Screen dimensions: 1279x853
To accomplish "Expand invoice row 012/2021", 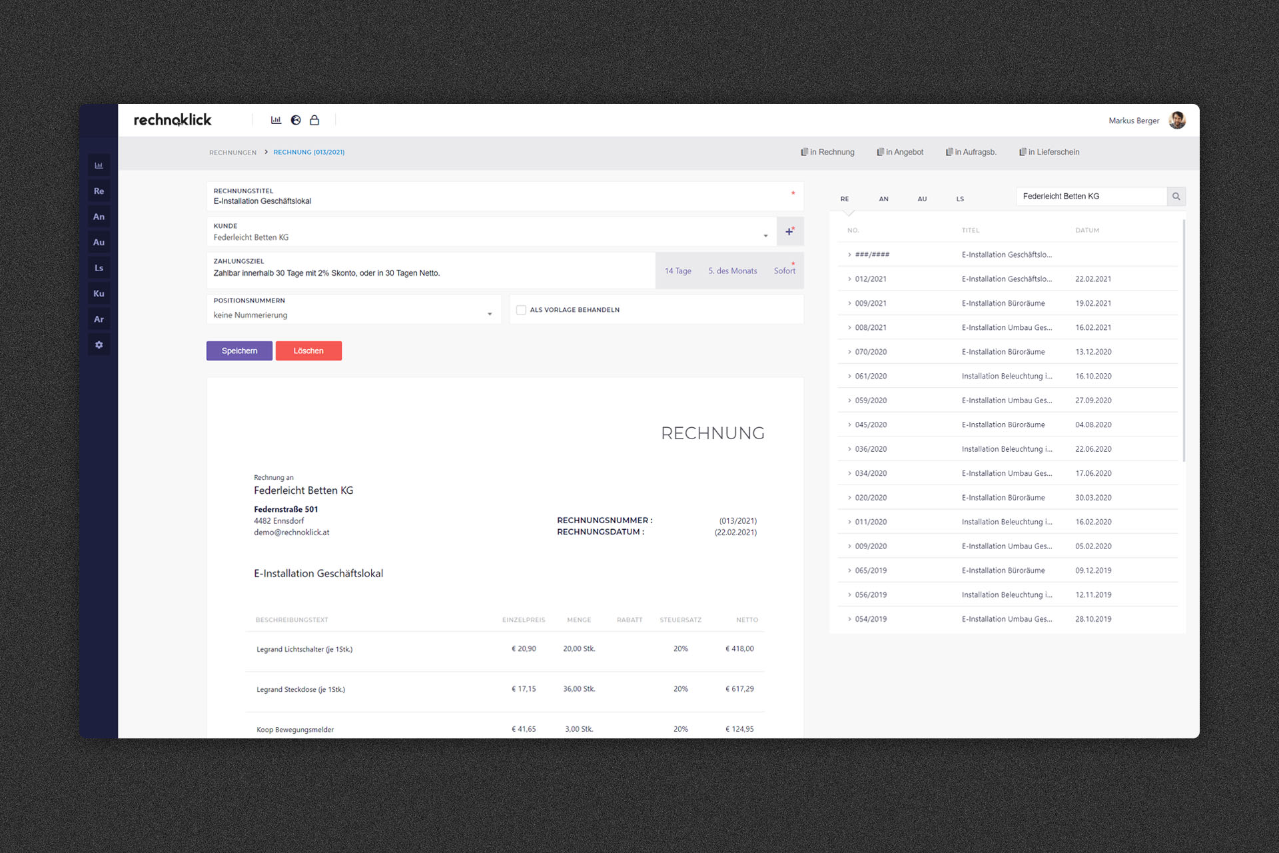I will coord(849,279).
